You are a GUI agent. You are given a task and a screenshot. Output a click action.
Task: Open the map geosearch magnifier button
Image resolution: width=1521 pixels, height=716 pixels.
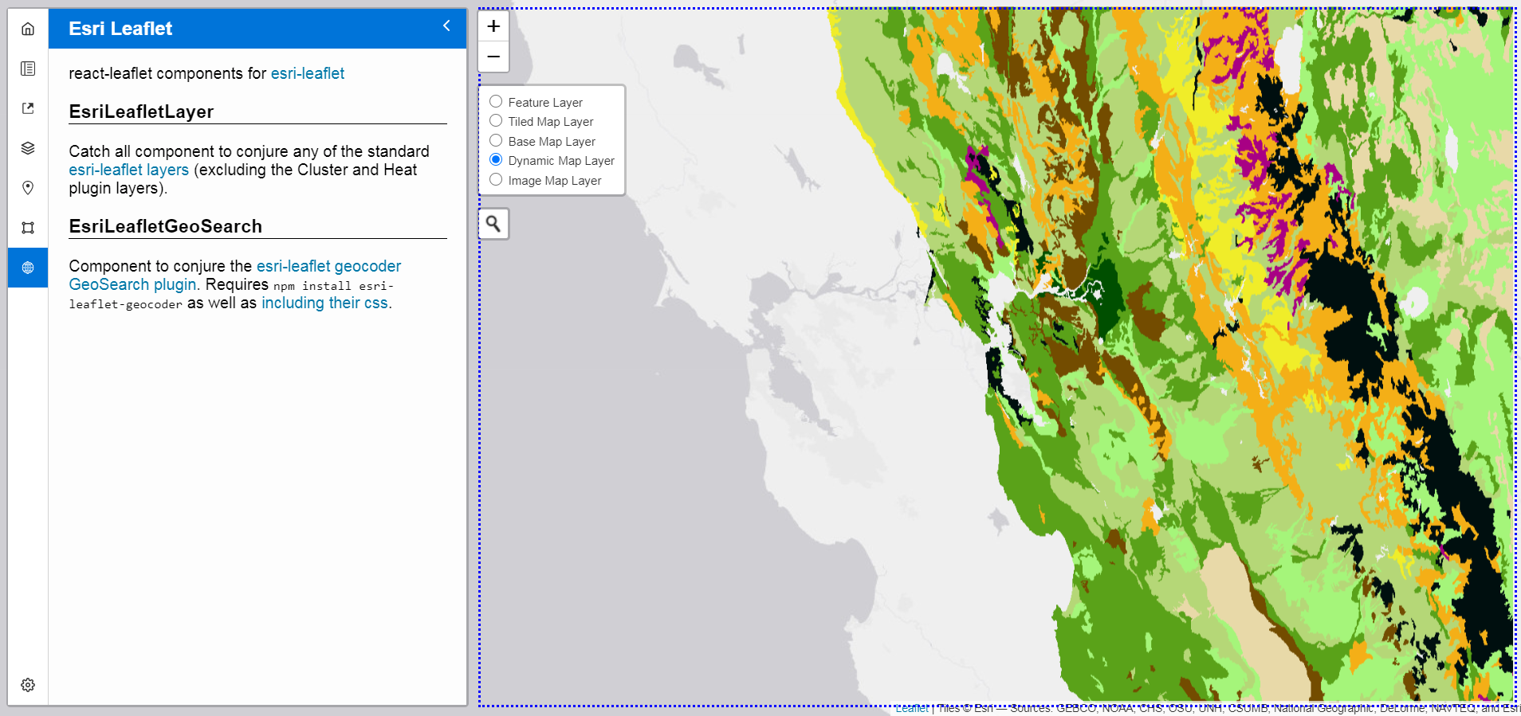[493, 224]
